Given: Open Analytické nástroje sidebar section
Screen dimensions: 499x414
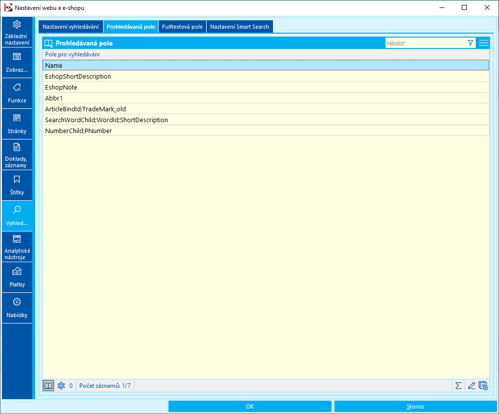Looking at the screenshot, I should coord(17,247).
